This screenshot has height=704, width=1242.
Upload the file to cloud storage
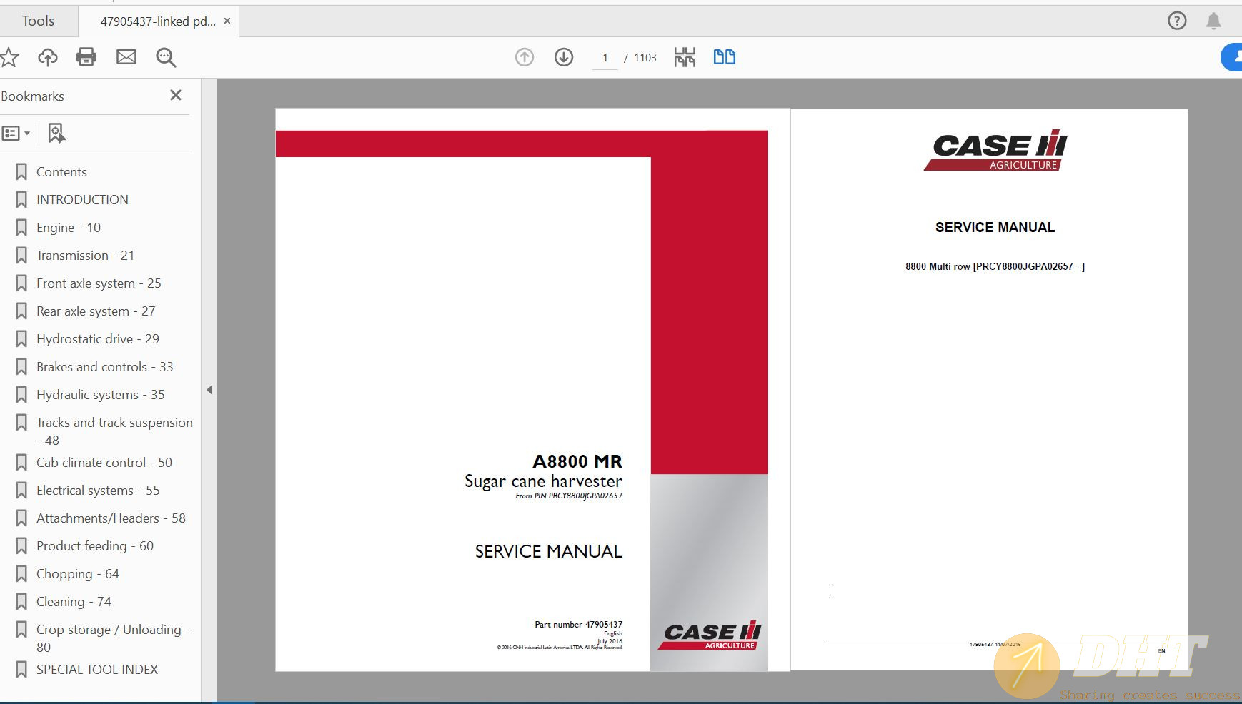point(48,57)
